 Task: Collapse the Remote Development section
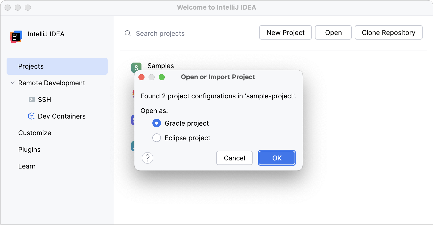pos(12,83)
